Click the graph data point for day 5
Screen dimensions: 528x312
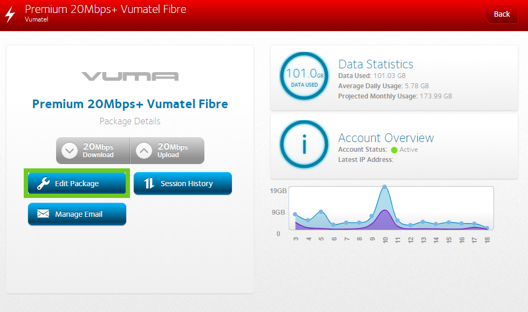tap(321, 212)
